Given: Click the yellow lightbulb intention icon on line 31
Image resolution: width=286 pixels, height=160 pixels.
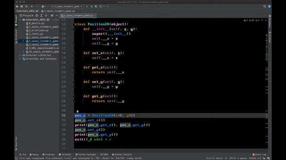Looking at the screenshot, I should (x=77, y=112).
